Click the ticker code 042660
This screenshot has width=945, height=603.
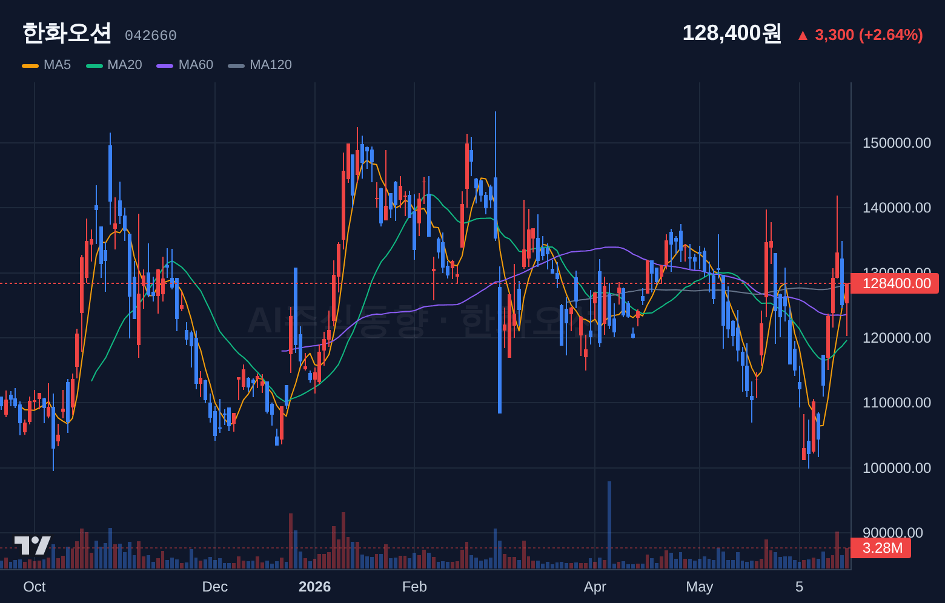click(151, 36)
